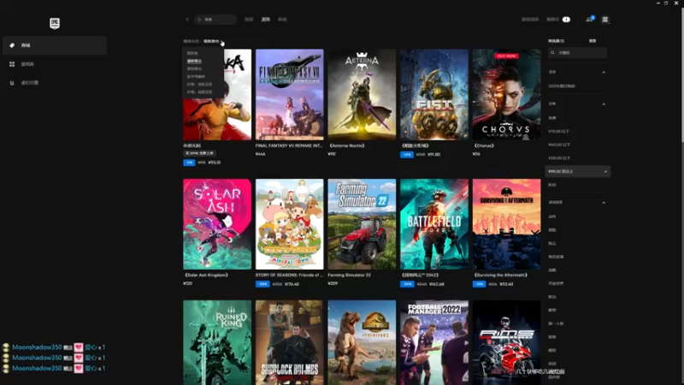Collapse the Price filter section
This screenshot has height=385, width=684.
click(x=604, y=104)
